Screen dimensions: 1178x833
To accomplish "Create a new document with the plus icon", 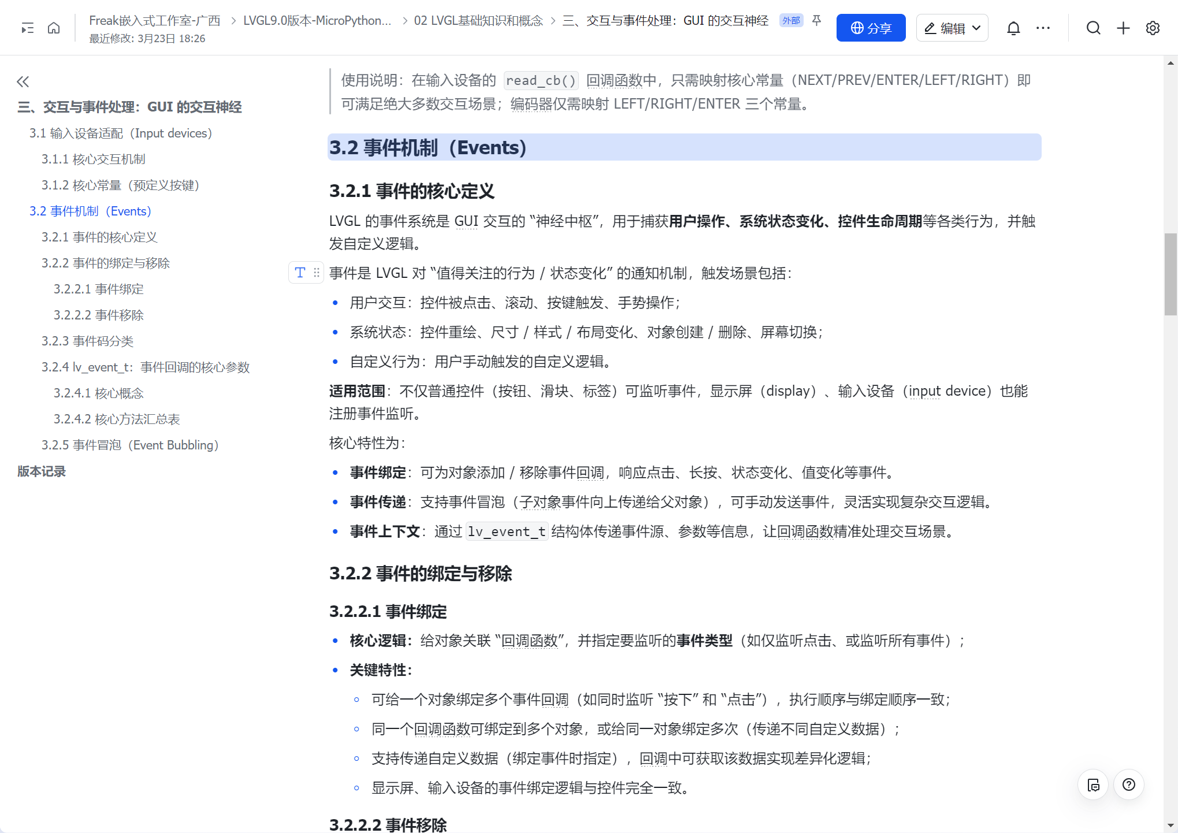I will pos(1123,27).
